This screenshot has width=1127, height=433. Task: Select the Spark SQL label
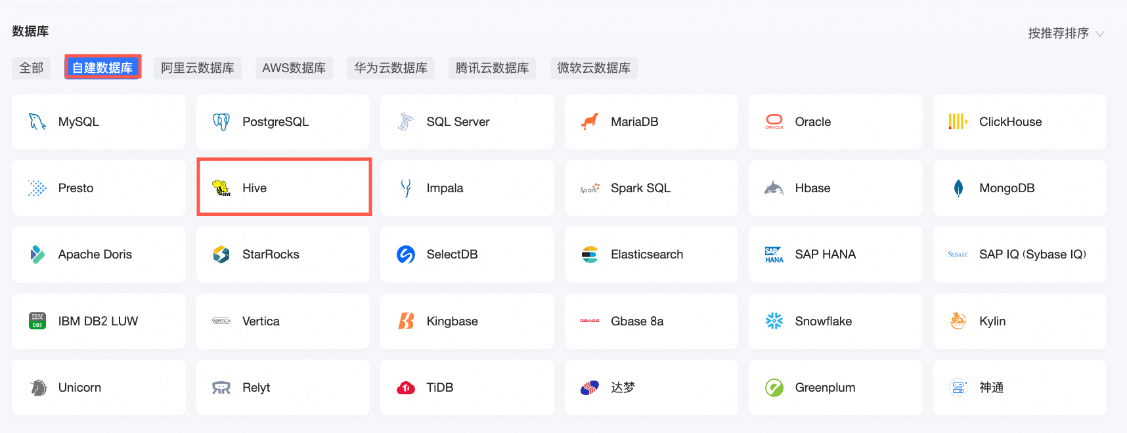point(640,188)
